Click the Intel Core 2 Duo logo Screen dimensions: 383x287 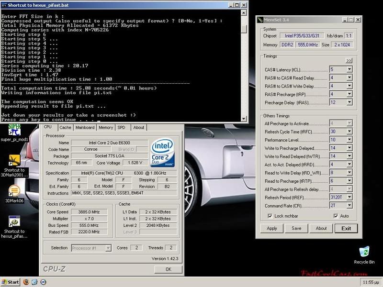click(162, 153)
